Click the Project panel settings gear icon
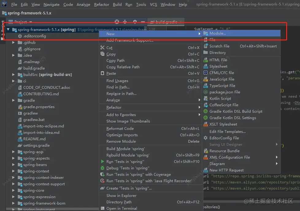300x211 pixels. click(135, 21)
